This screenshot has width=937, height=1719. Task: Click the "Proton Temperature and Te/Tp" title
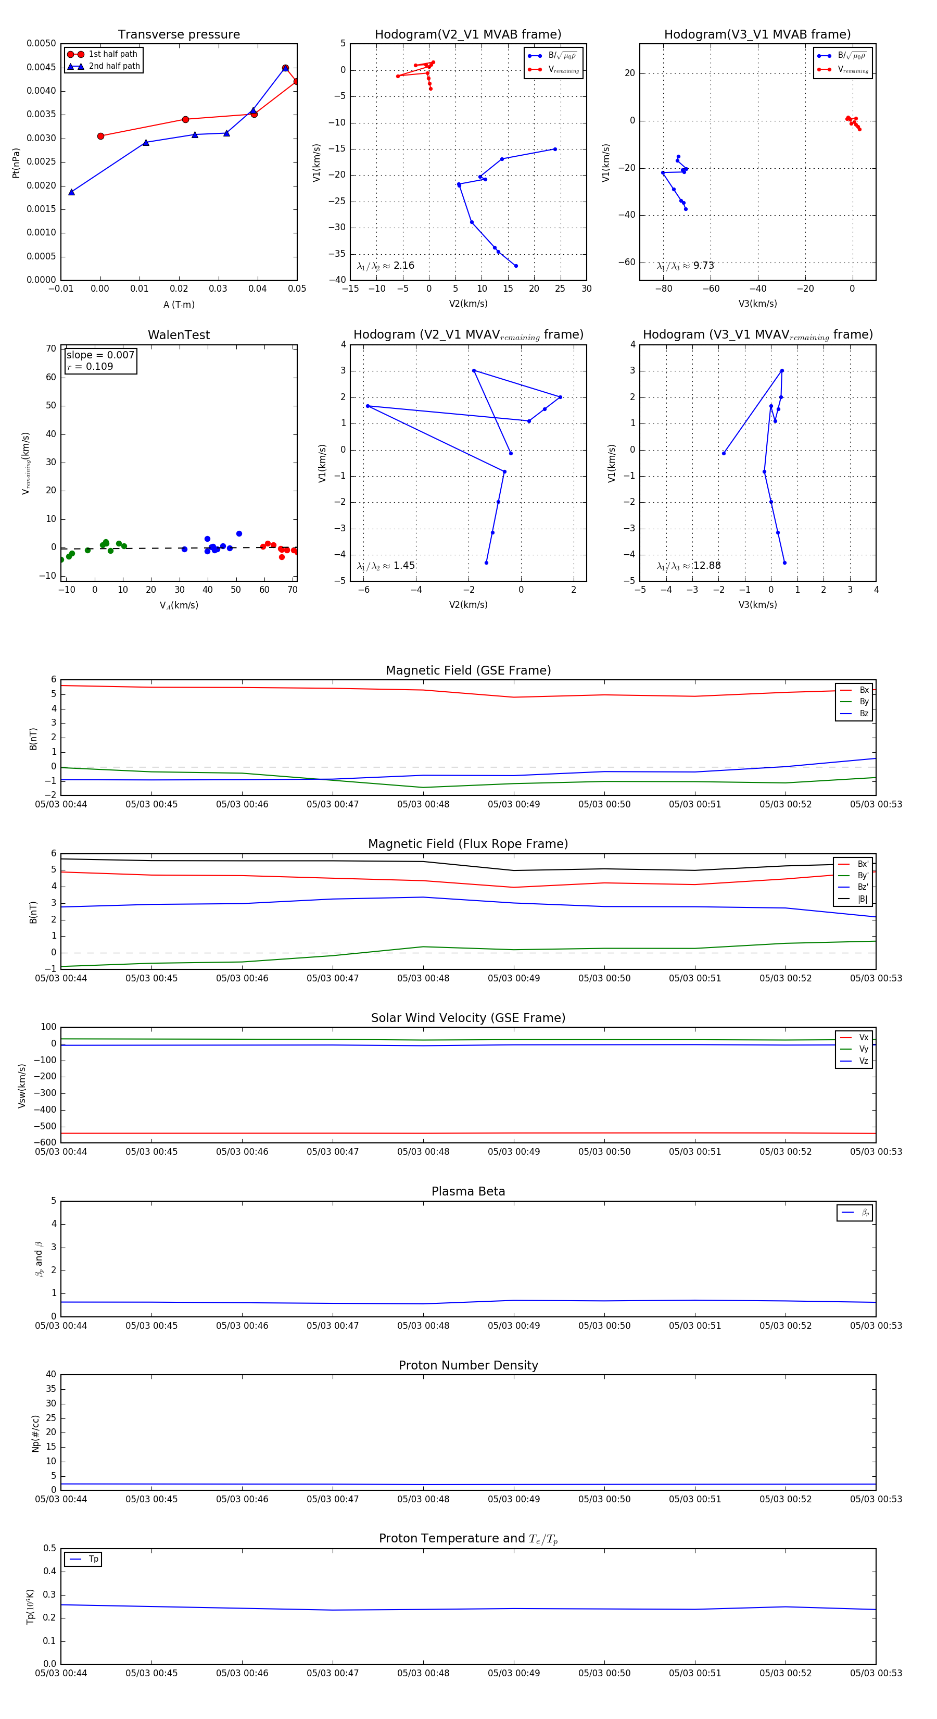pos(468,1539)
